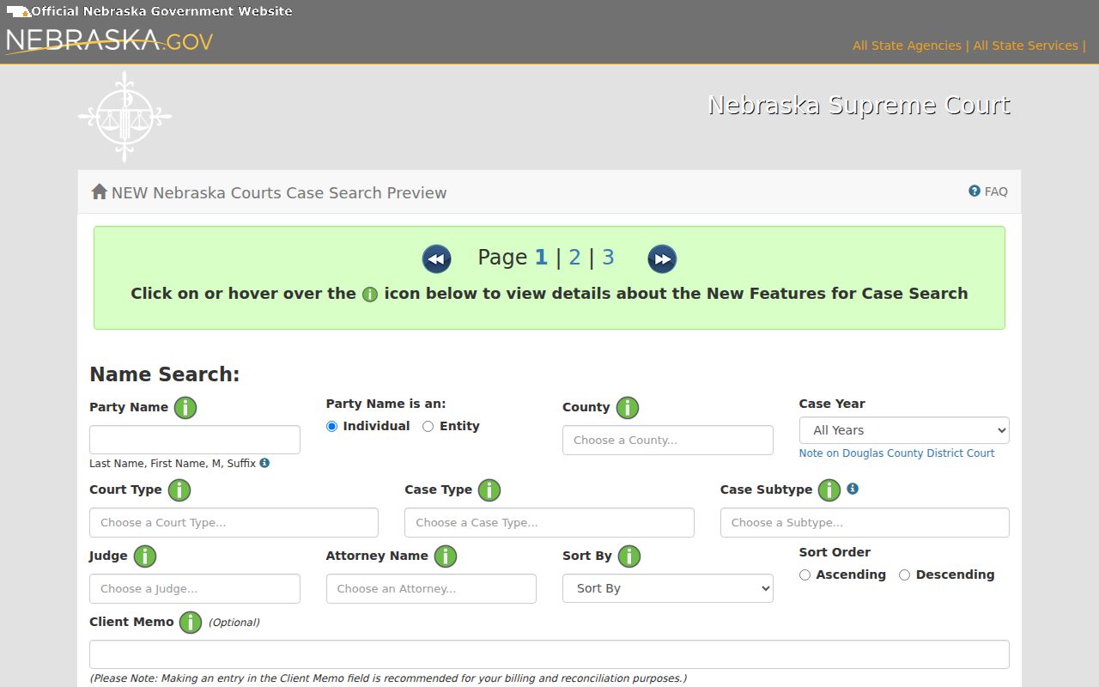Select the Individual party option
Image resolution: width=1099 pixels, height=687 pixels.
click(331, 427)
